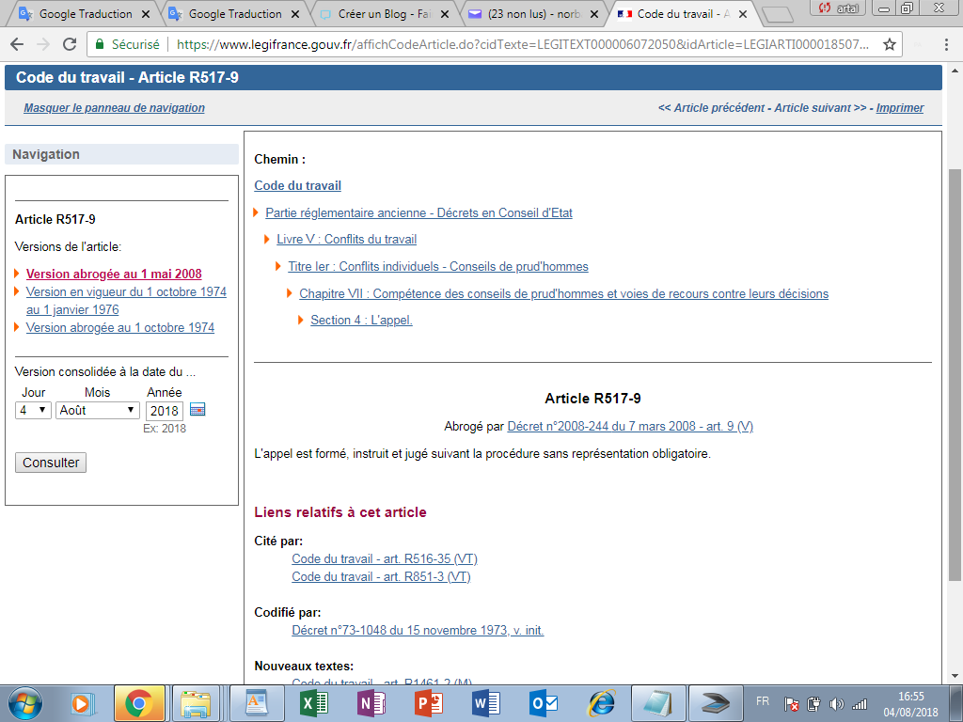Expand the Mois month dropdown
Viewport: 963px width, 722px height.
(x=98, y=410)
